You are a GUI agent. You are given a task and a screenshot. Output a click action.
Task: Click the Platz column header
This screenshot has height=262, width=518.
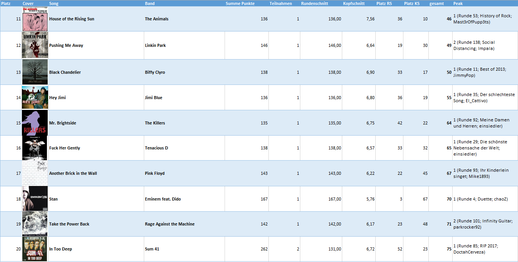click(6, 3)
